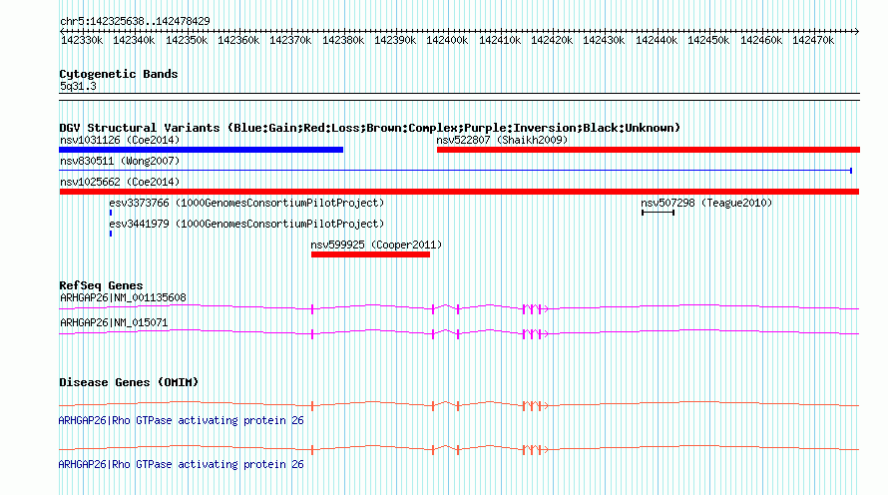Image resolution: width=888 pixels, height=495 pixels.
Task: Click the red loss bar of nsv522807
Action: (x=649, y=150)
